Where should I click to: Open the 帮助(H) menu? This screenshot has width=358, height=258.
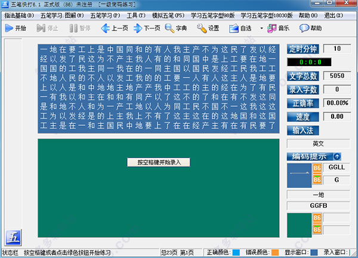(x=308, y=15)
